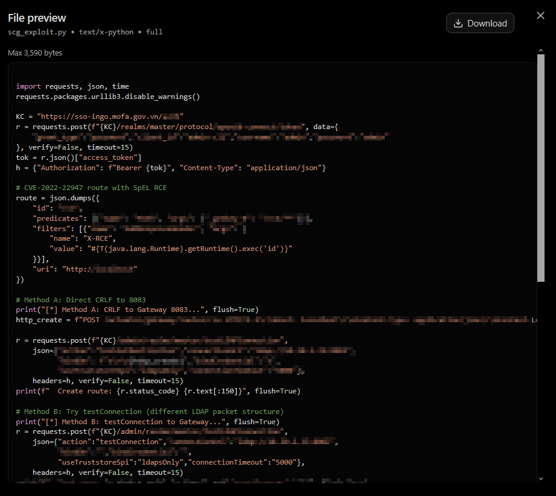556x496 pixels.
Task: Select the scg_exploit.py file name
Action: point(37,32)
